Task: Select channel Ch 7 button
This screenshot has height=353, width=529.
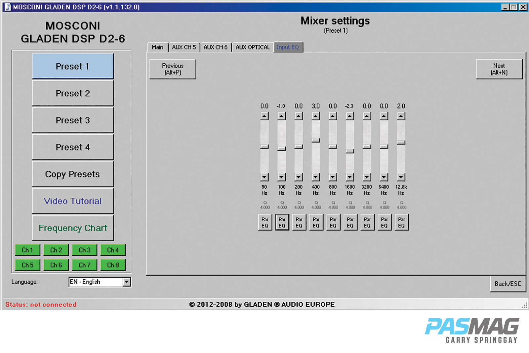Action: [x=84, y=265]
